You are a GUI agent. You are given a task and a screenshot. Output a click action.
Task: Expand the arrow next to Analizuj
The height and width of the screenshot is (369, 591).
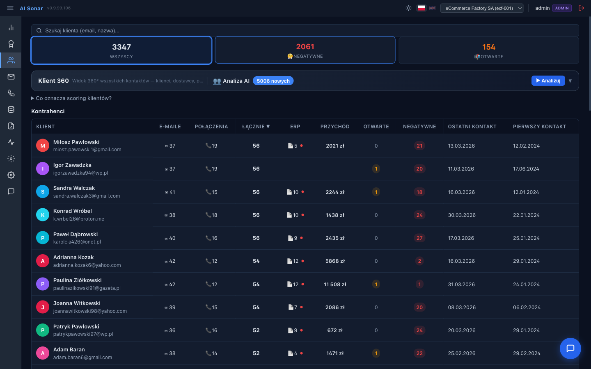570,81
